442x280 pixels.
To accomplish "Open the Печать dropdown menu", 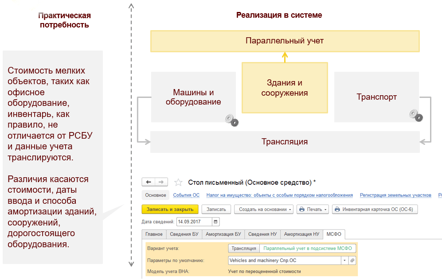I will [313, 209].
